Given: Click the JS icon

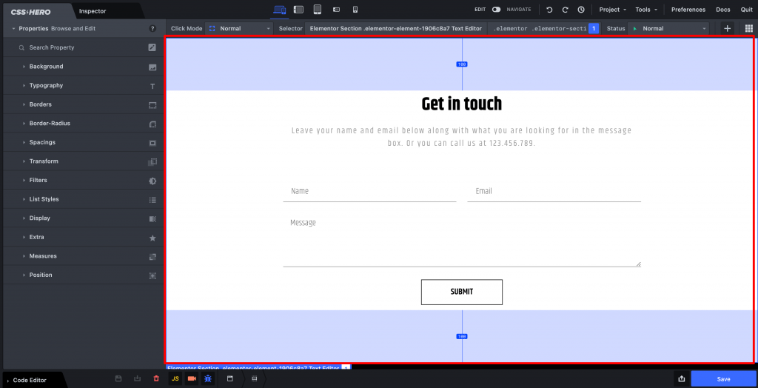Looking at the screenshot, I should point(175,379).
